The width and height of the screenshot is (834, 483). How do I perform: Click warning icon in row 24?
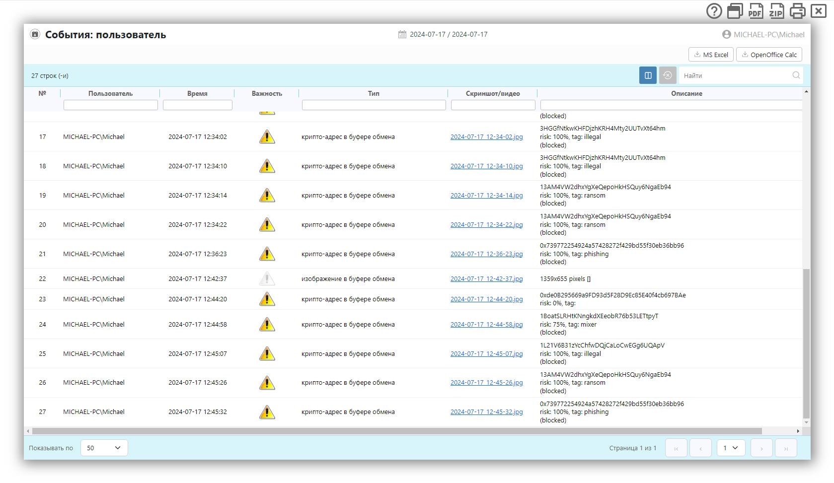pyautogui.click(x=267, y=324)
